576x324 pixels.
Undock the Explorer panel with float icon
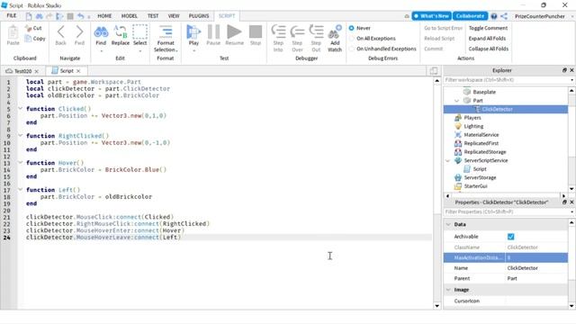tap(564, 70)
